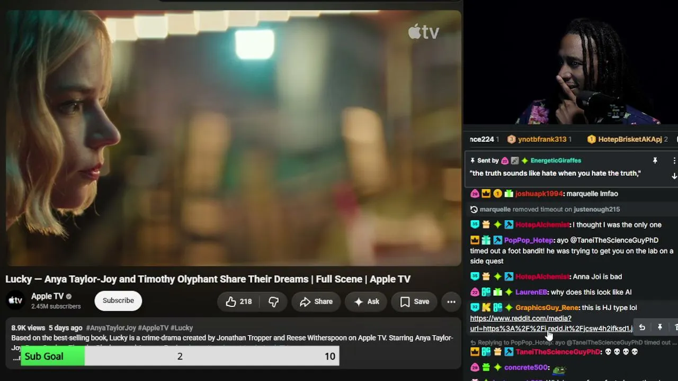This screenshot has height=381, width=678.
Task: Click the Apple TV logo watermark in video
Action: (424, 32)
